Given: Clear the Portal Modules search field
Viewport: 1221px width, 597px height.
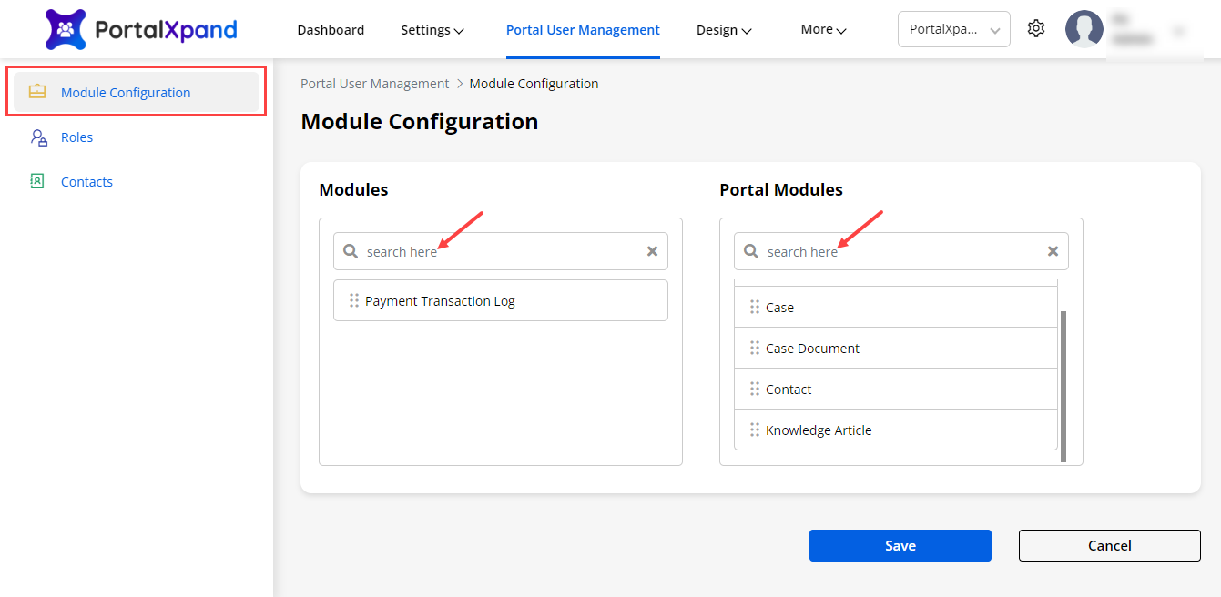Looking at the screenshot, I should [x=1053, y=251].
